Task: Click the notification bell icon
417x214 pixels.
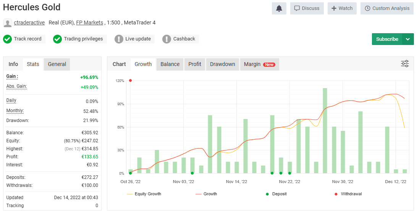Action: pyautogui.click(x=279, y=8)
